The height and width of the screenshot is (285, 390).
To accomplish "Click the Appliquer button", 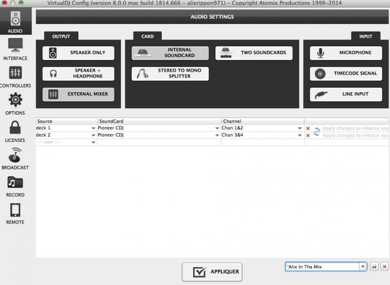I will pos(212,272).
